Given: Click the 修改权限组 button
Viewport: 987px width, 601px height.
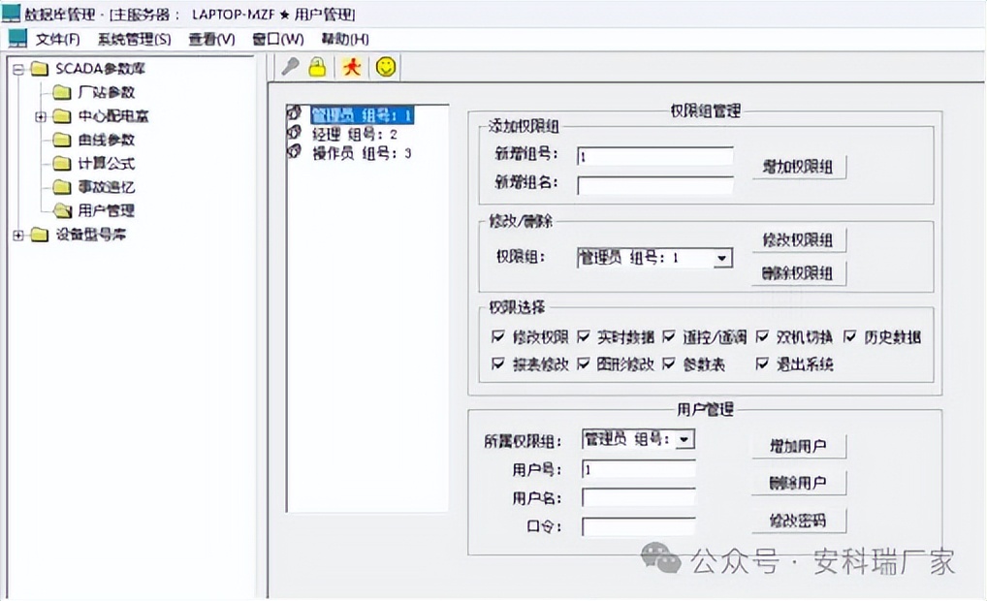Looking at the screenshot, I should pos(798,239).
